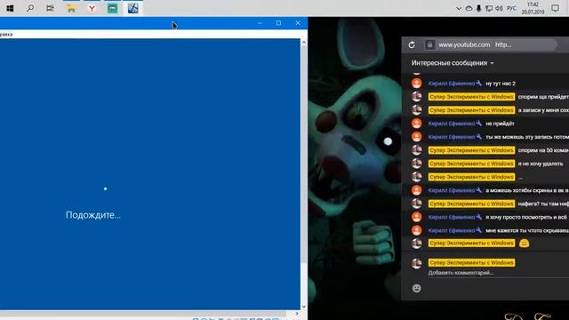Click the moderator wrench on 'ну тут нас 2' message
This screenshot has width=569, height=320.
pyautogui.click(x=479, y=83)
